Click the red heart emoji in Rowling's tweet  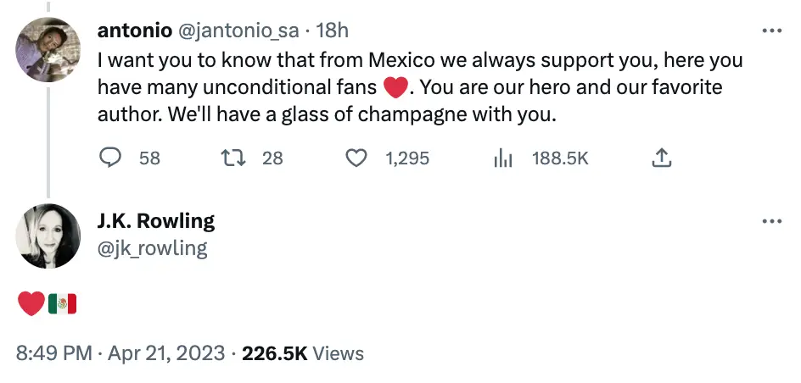point(31,303)
